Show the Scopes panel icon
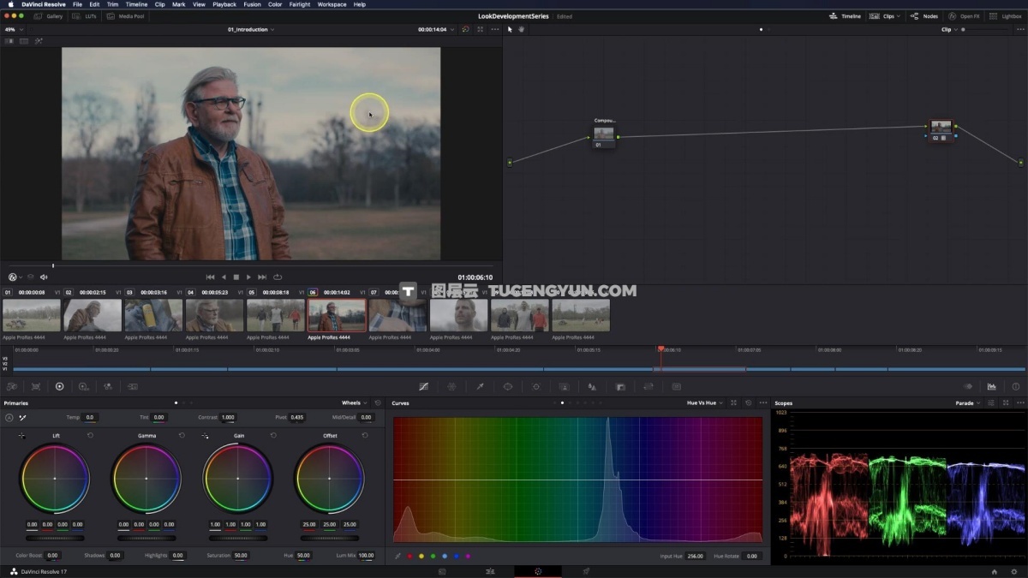 coord(992,386)
